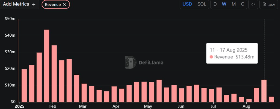Click the first bar of 2025

pyautogui.click(x=24, y=86)
